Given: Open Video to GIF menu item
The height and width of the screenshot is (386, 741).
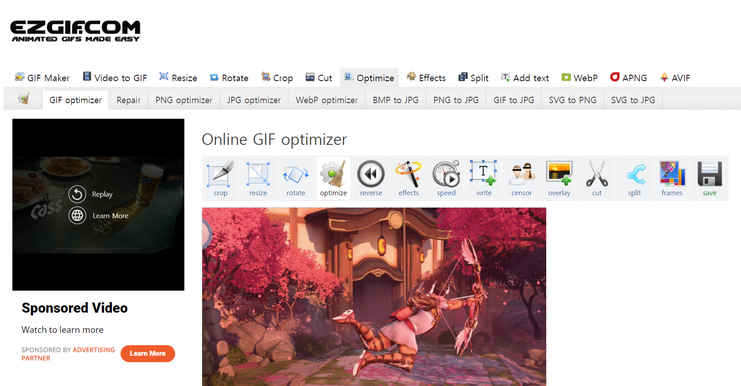Looking at the screenshot, I should (x=115, y=77).
